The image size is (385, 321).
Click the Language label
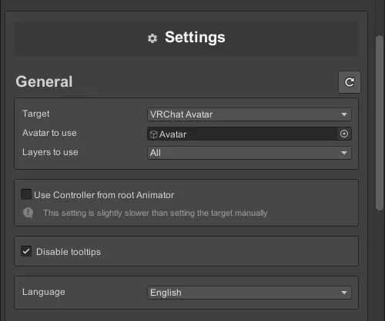(44, 292)
